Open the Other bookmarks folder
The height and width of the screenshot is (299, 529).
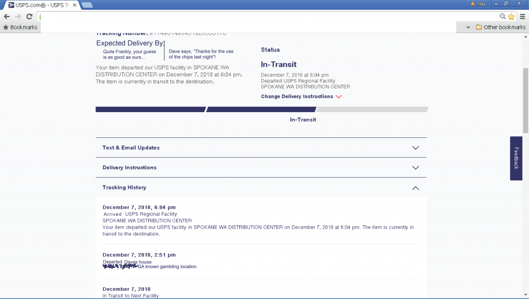(x=501, y=27)
